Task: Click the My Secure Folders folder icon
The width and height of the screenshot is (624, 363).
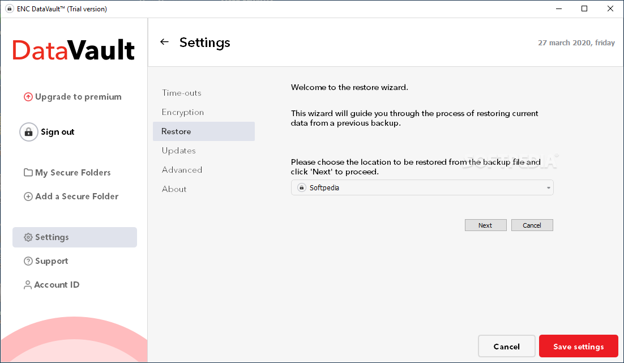Action: pyautogui.click(x=28, y=172)
